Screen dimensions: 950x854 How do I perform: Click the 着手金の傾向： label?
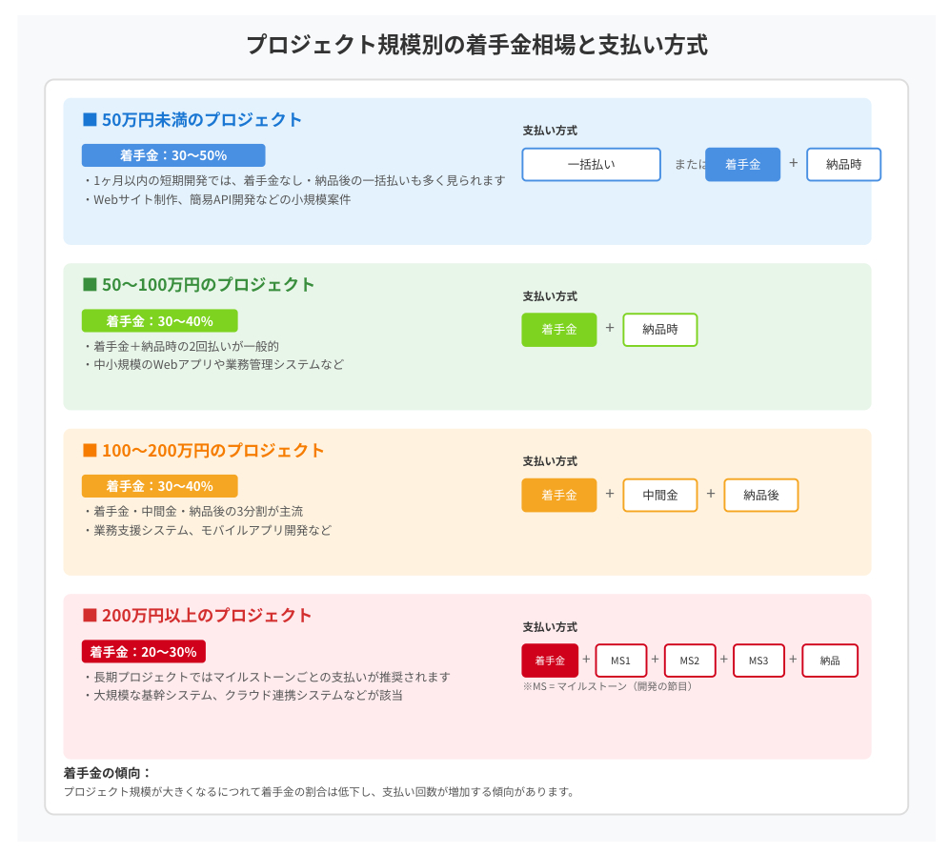[107, 773]
